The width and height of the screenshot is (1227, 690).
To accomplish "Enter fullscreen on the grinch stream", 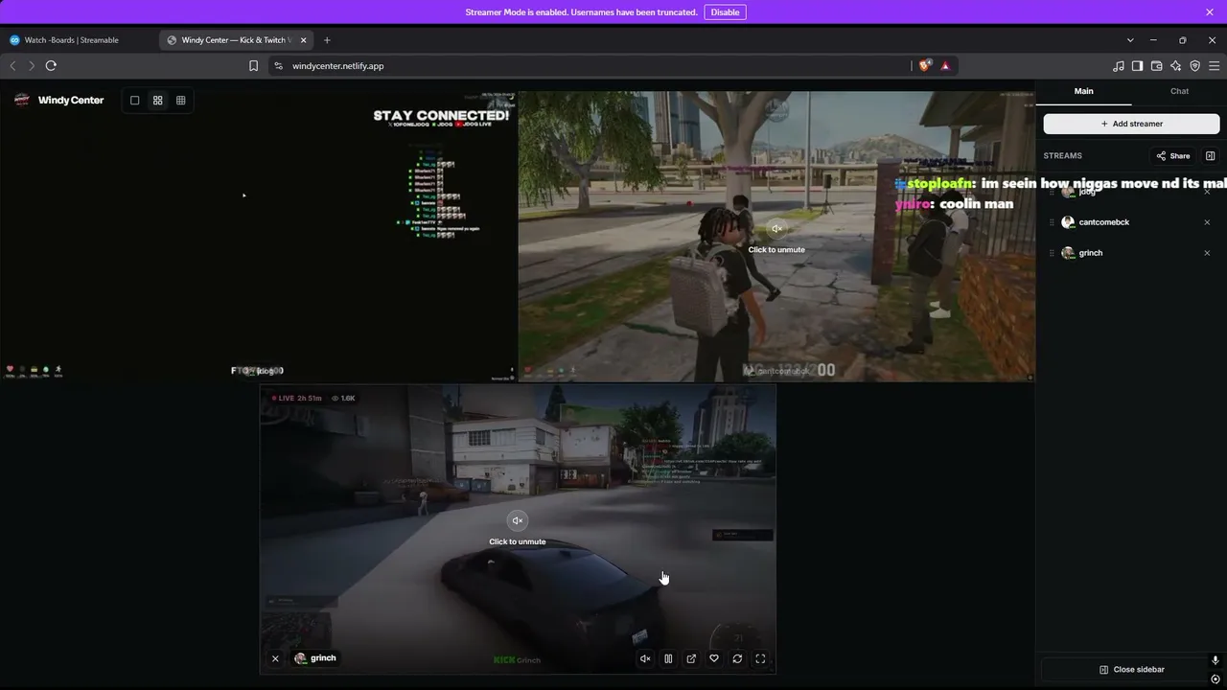I will [760, 659].
